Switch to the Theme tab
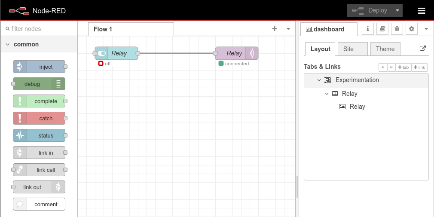The width and height of the screenshot is (434, 217). click(385, 49)
